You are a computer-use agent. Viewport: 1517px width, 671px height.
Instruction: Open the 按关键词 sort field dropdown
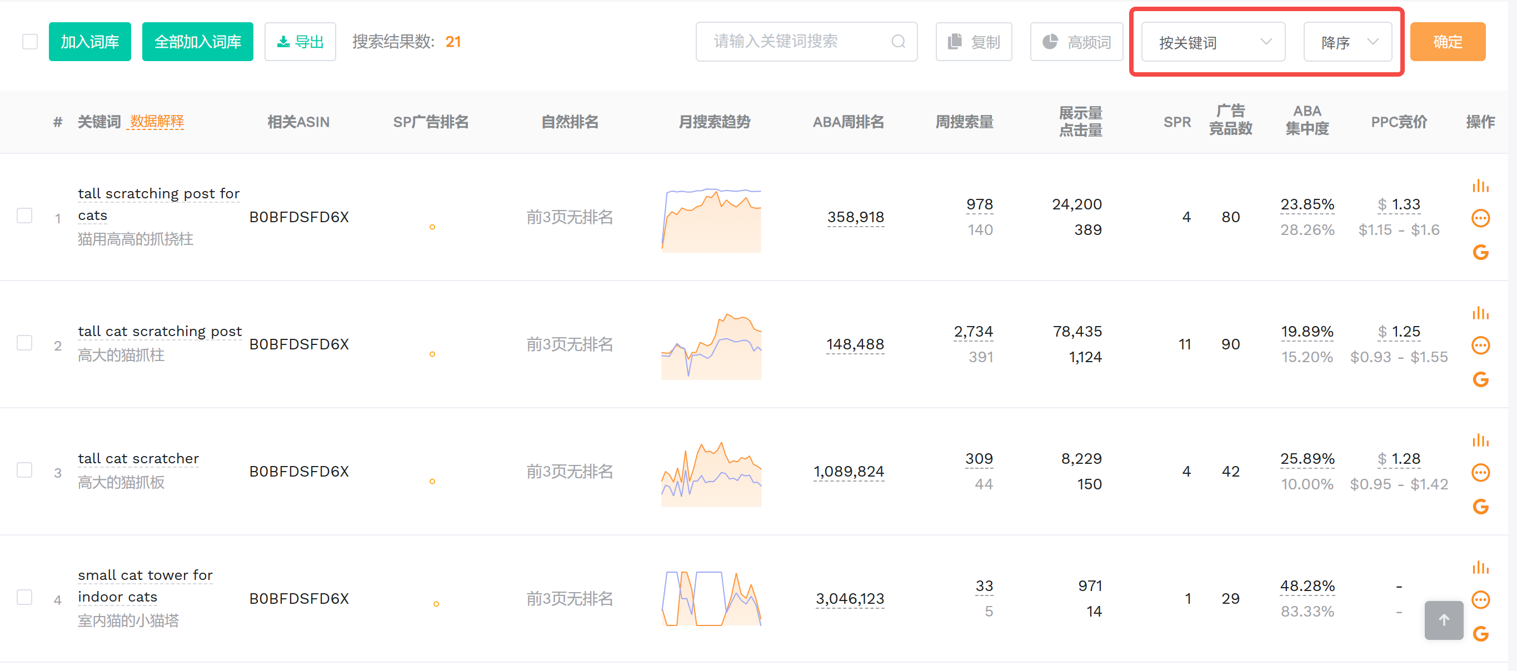1212,42
